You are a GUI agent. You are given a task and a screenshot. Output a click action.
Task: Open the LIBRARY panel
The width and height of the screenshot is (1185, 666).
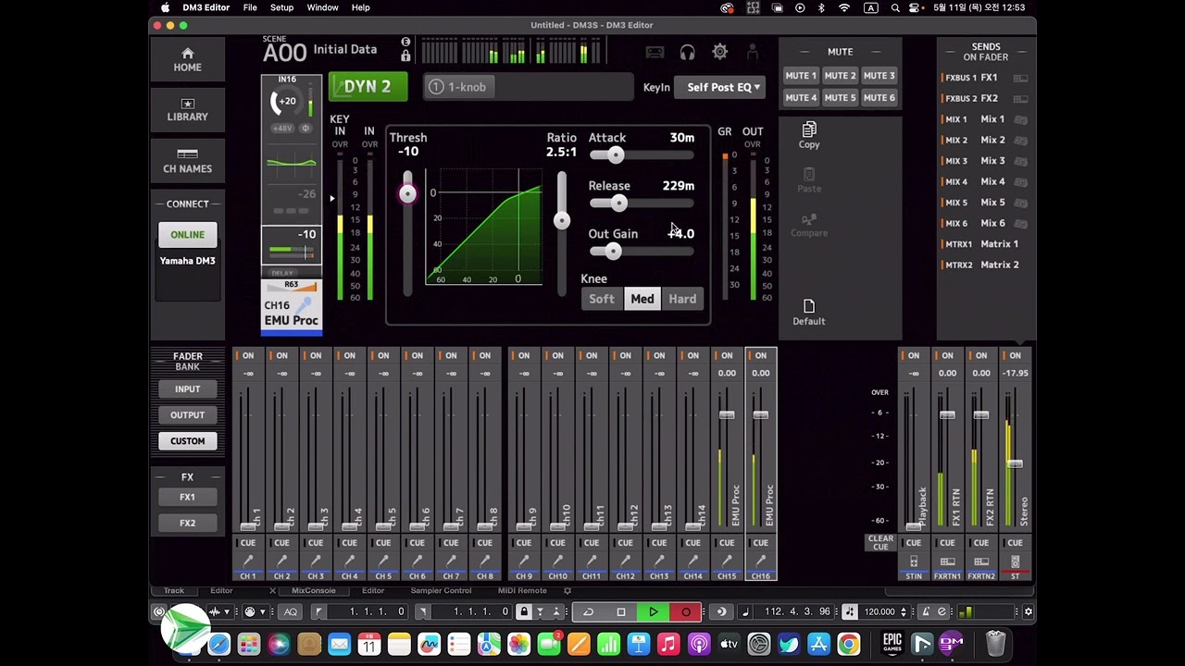(x=187, y=110)
